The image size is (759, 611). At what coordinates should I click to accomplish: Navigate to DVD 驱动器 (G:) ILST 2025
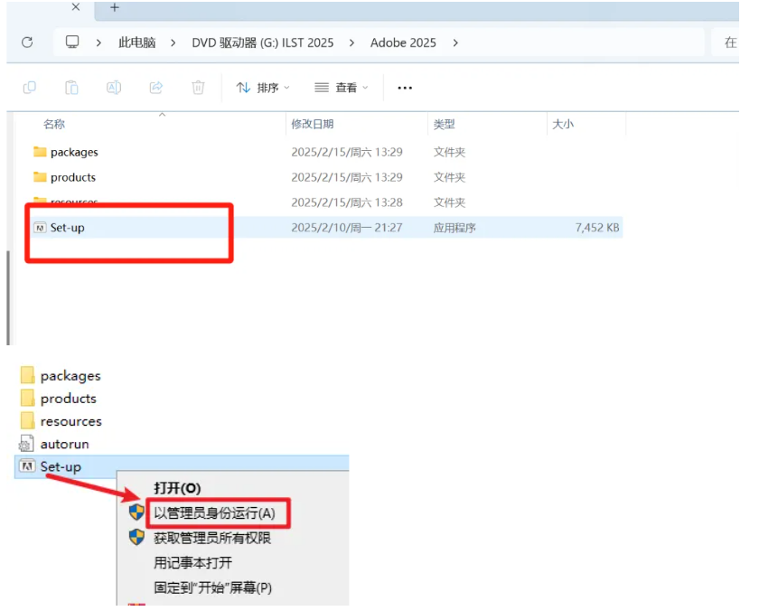pos(263,42)
